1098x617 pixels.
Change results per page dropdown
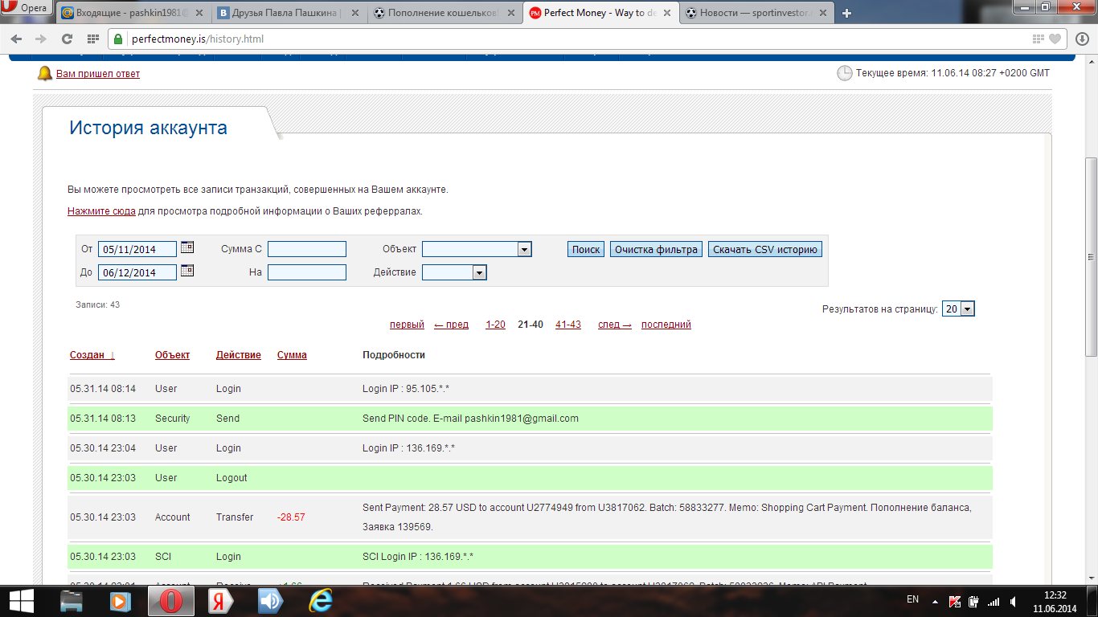958,308
